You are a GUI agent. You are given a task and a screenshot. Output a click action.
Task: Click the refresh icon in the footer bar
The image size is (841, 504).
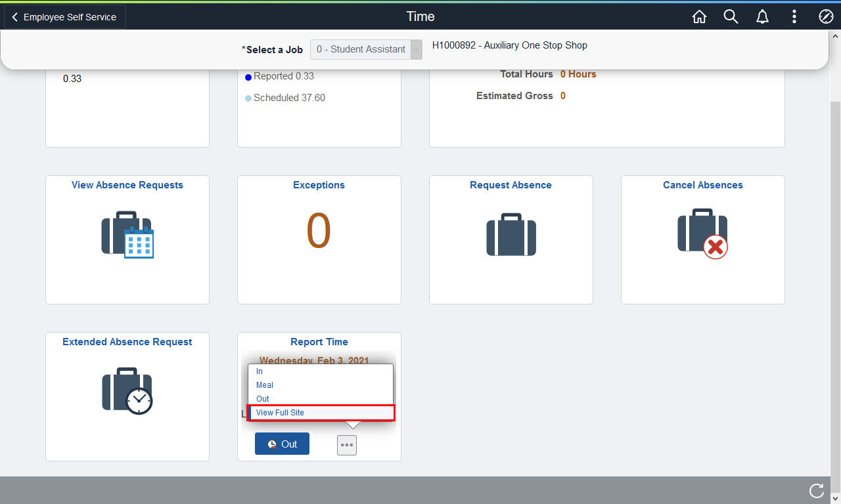click(817, 490)
